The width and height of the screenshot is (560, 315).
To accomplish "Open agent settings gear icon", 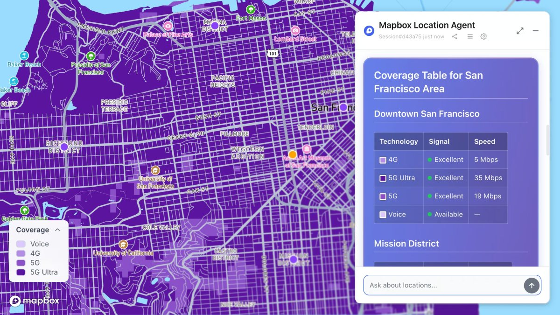I will coord(484,36).
